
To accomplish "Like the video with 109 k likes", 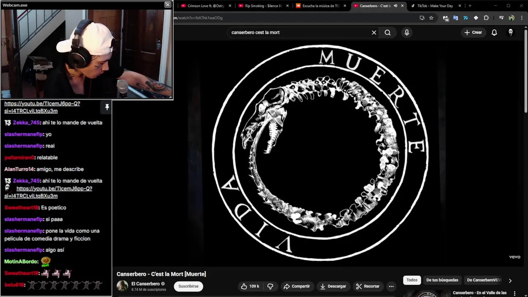I will [250, 286].
